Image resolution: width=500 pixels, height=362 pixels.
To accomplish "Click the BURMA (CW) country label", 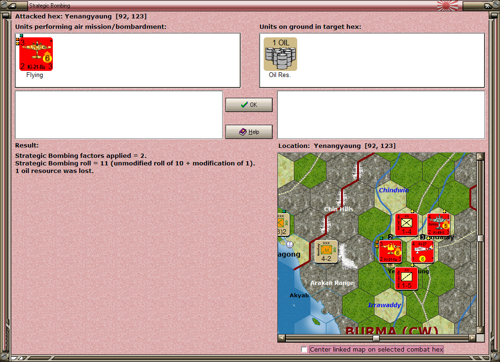I will click(x=392, y=330).
